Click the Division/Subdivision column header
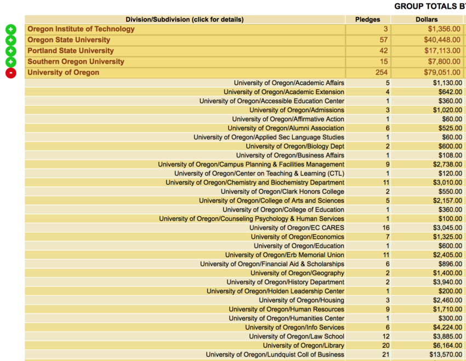The width and height of the screenshot is (466, 361). click(185, 20)
